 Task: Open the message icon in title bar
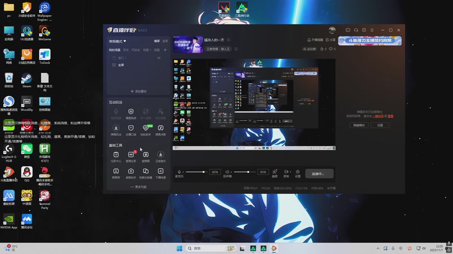click(348, 30)
